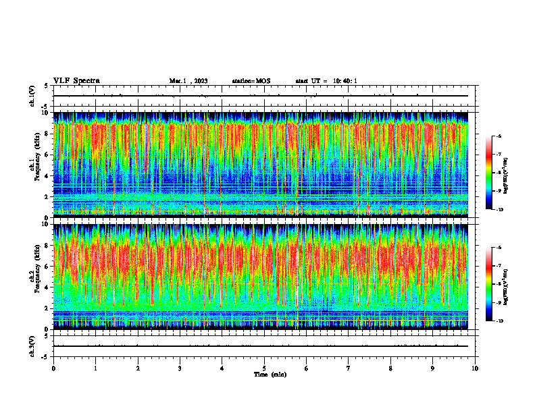The image size is (535, 413).
Task: Click the ch.1 color bar log(PSD) label
Action: (506, 175)
